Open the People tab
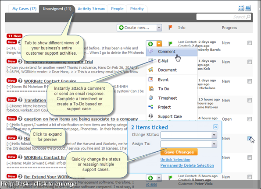This screenshot has height=189, width=261. click(117, 9)
